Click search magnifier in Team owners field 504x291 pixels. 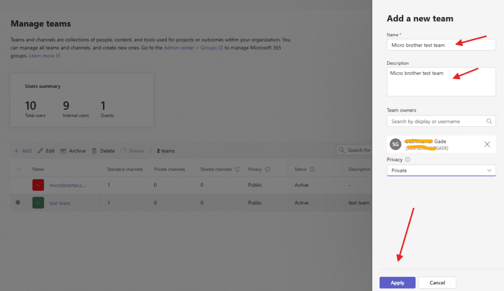click(489, 121)
